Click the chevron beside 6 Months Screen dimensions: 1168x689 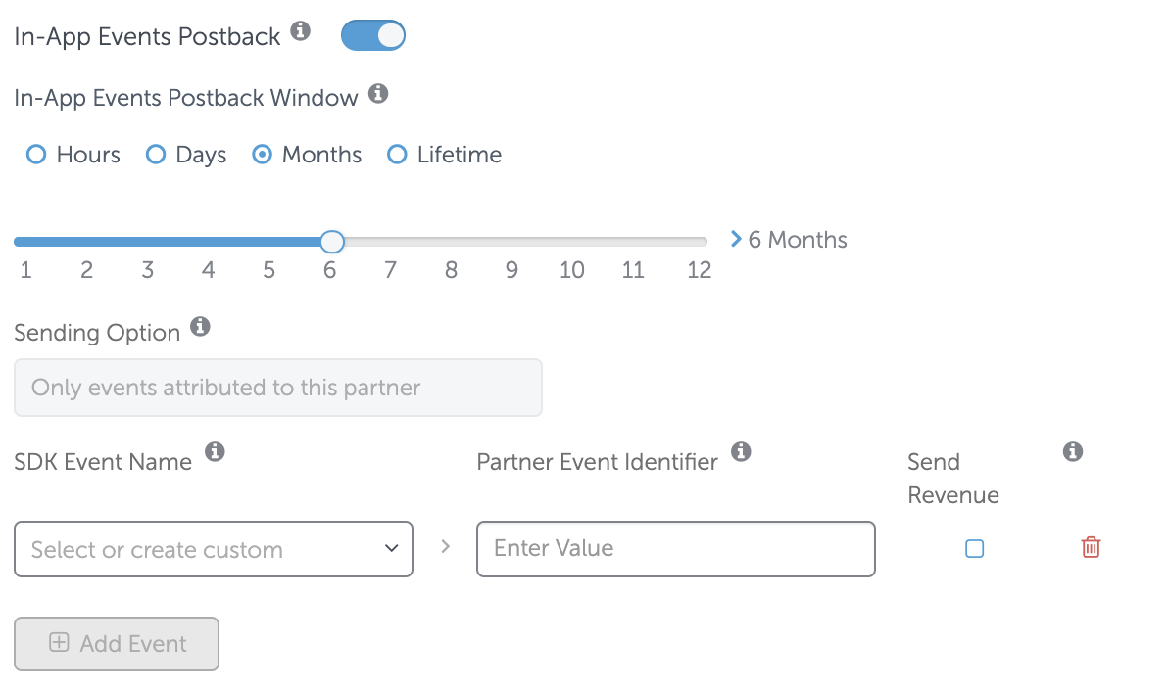[736, 239]
